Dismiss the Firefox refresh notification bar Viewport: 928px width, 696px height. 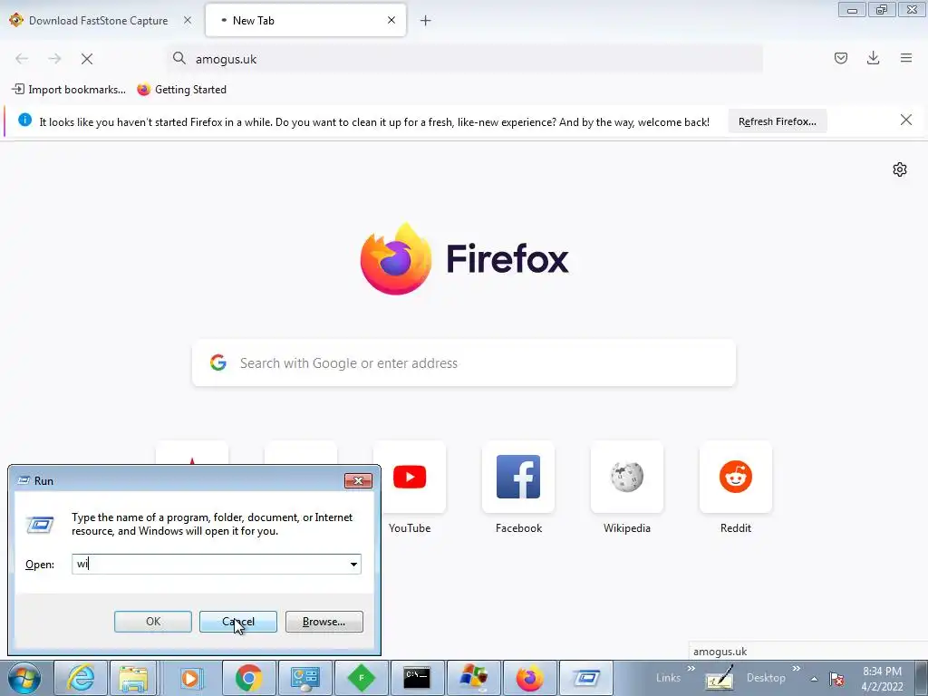coord(905,121)
